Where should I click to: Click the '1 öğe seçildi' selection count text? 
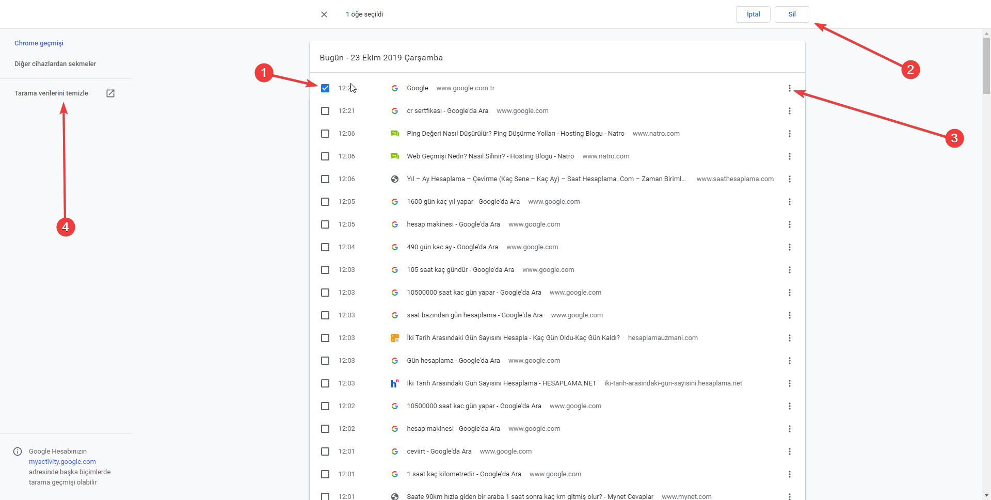pyautogui.click(x=364, y=14)
